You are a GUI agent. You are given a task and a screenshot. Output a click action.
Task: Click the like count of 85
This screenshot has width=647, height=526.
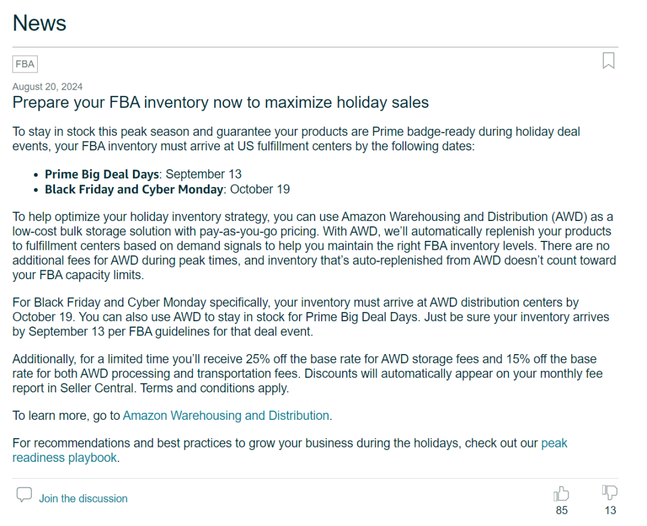[561, 510]
